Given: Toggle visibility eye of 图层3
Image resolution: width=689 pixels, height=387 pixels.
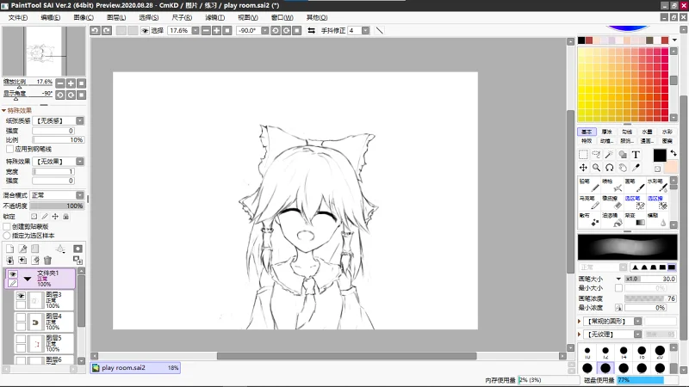Looking at the screenshot, I should [x=21, y=296].
